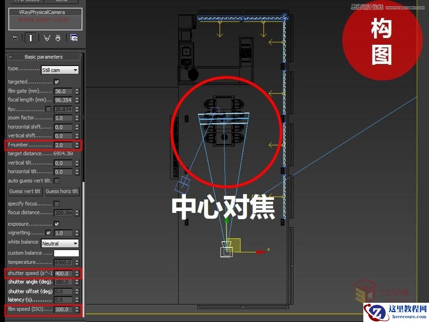This screenshot has width=429, height=322.
Task: Click the film gate spinner arrows
Action: pyautogui.click(x=77, y=91)
